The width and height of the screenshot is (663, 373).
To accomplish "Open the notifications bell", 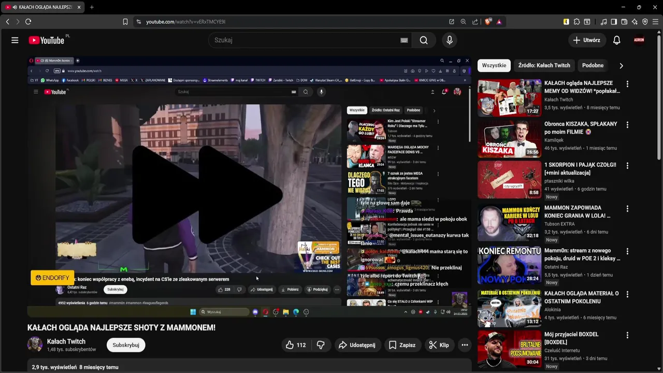I will point(616,40).
